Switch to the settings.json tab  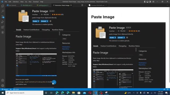[42, 5]
